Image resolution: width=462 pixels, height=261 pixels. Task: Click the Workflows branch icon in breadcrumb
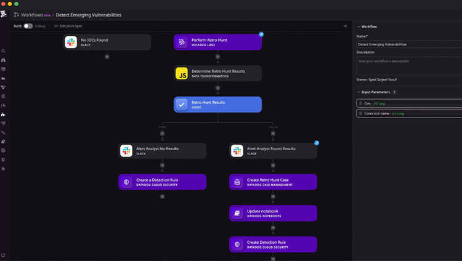[17, 15]
